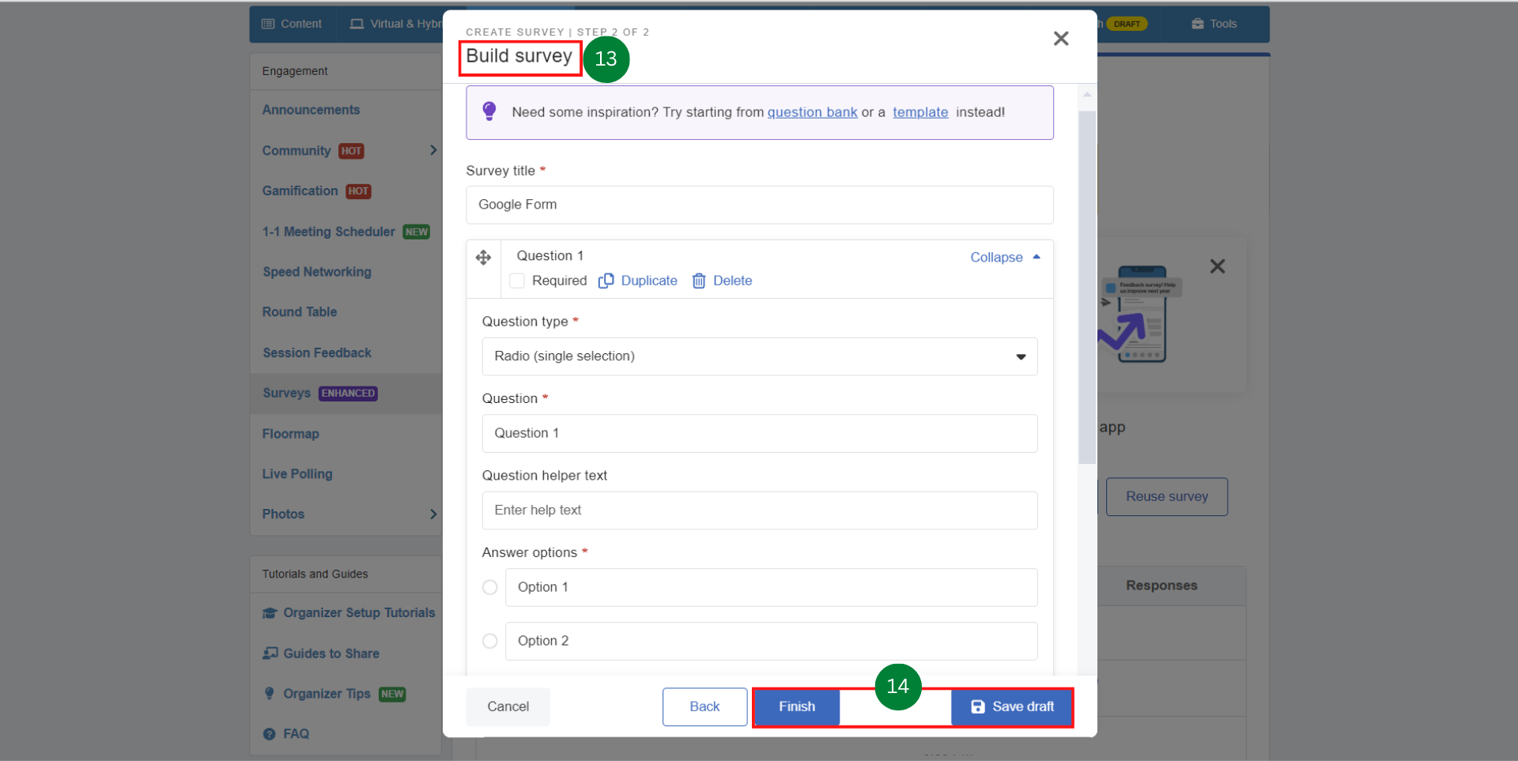This screenshot has height=761, width=1518.
Task: Select the Option 2 radio button
Action: (x=490, y=641)
